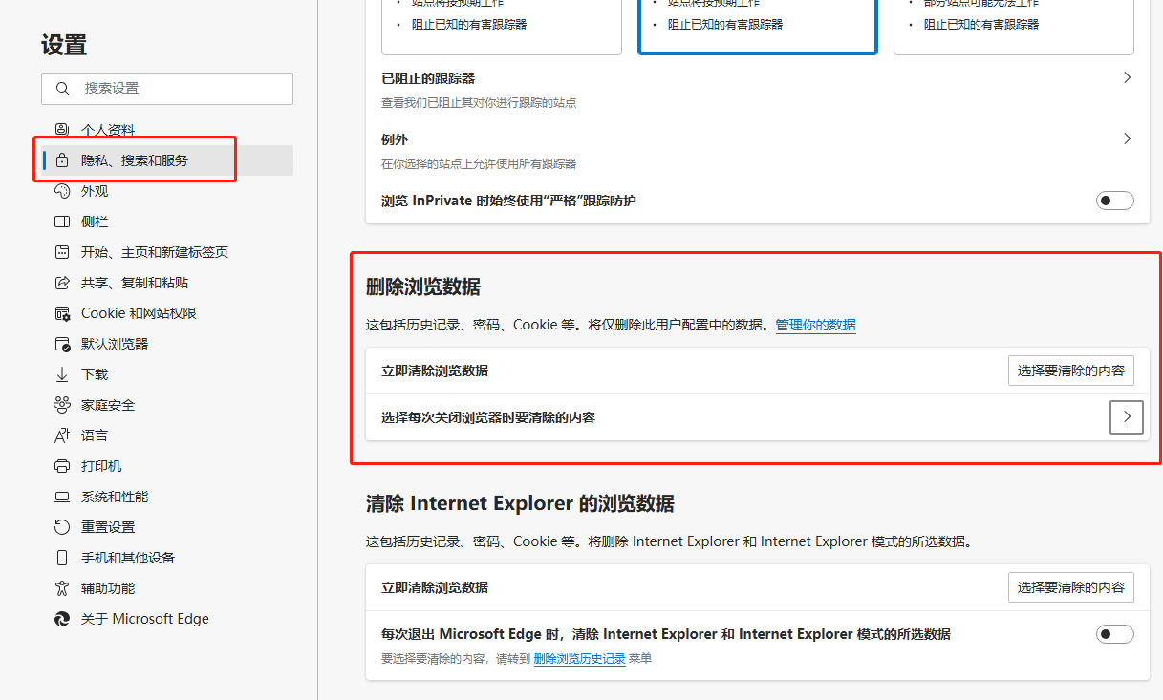Screen dimensions: 1163x700
Task: Open 外观 appearance settings via its icon
Action: pos(61,190)
